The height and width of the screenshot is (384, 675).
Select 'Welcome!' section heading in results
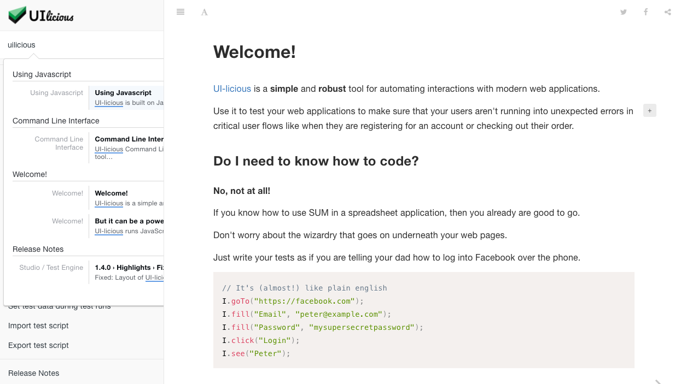[x=30, y=174]
